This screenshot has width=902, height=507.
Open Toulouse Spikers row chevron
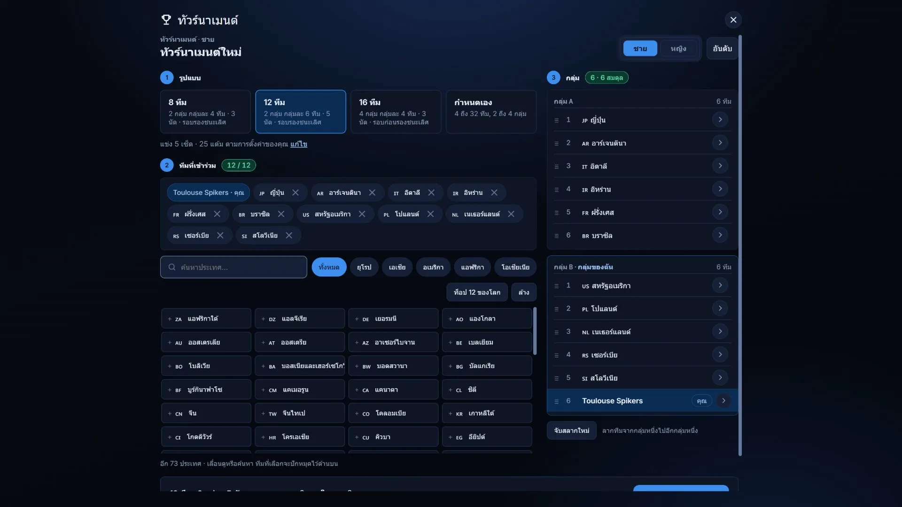[724, 401]
